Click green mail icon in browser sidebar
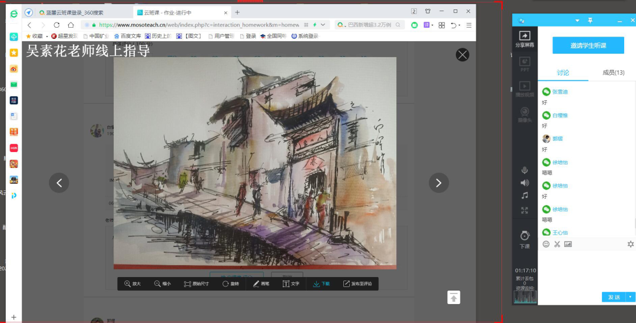636x323 pixels. [14, 84]
